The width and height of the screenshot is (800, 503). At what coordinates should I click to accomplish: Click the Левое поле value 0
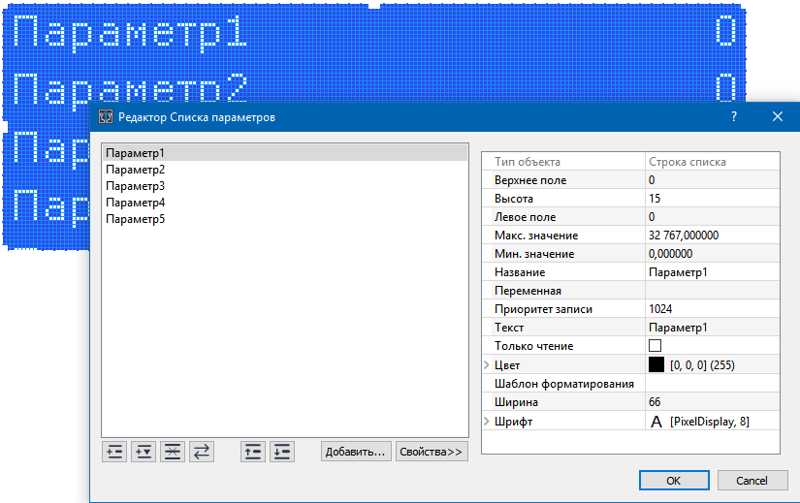713,217
